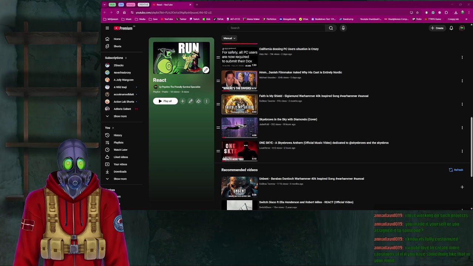473x266 pixels.
Task: Go back in the browser
Action: tap(105, 13)
